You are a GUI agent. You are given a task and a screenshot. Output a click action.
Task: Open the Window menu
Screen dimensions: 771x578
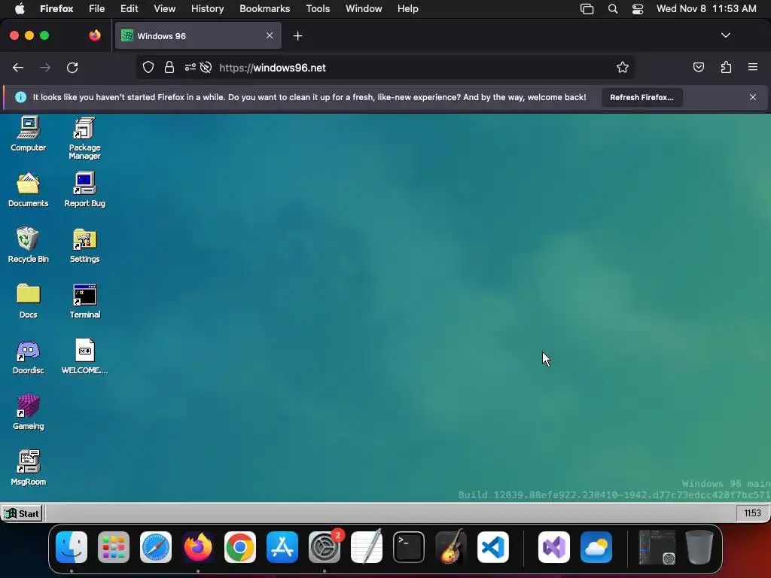[364, 9]
